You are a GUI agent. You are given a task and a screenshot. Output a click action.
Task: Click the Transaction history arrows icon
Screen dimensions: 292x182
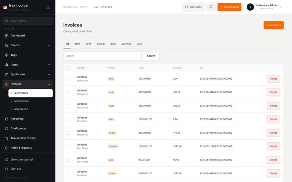tap(7, 138)
